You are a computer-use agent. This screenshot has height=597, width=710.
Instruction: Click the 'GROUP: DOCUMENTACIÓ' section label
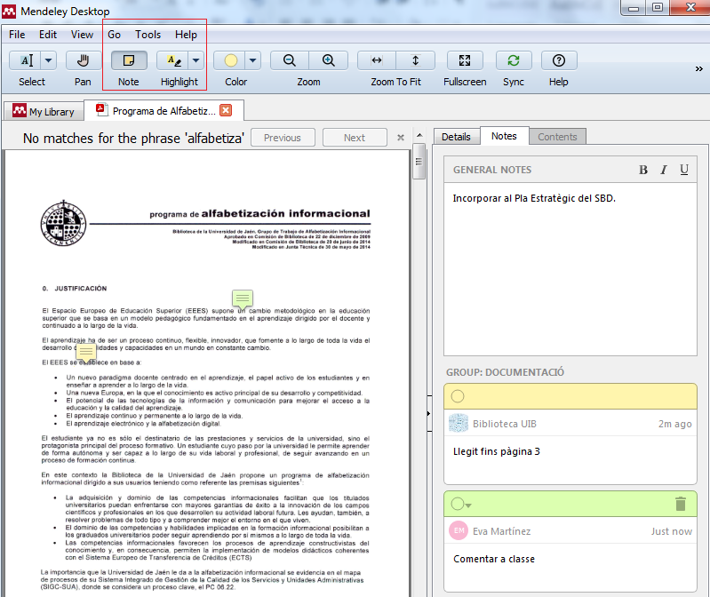[505, 372]
